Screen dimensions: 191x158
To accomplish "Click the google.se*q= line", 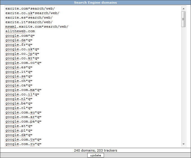I will coord(19,76).
